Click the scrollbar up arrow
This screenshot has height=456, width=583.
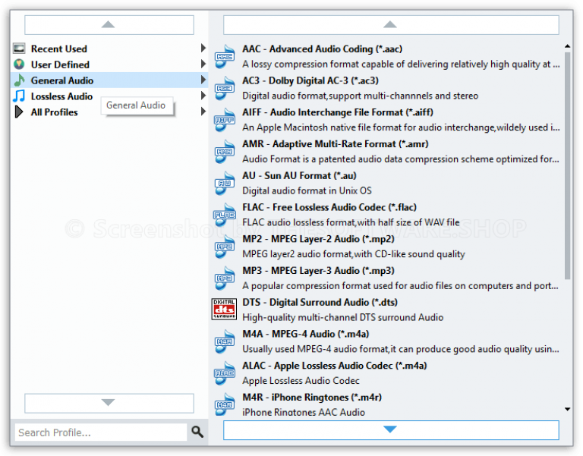coord(567,46)
